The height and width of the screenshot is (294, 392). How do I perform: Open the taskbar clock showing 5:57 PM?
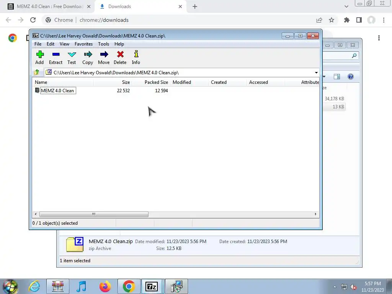(372, 287)
